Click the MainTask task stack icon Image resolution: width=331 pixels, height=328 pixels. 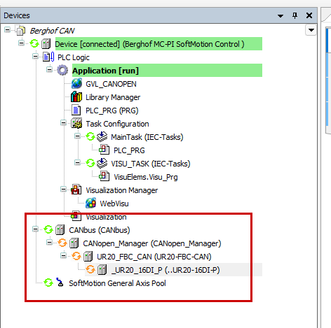click(x=102, y=137)
